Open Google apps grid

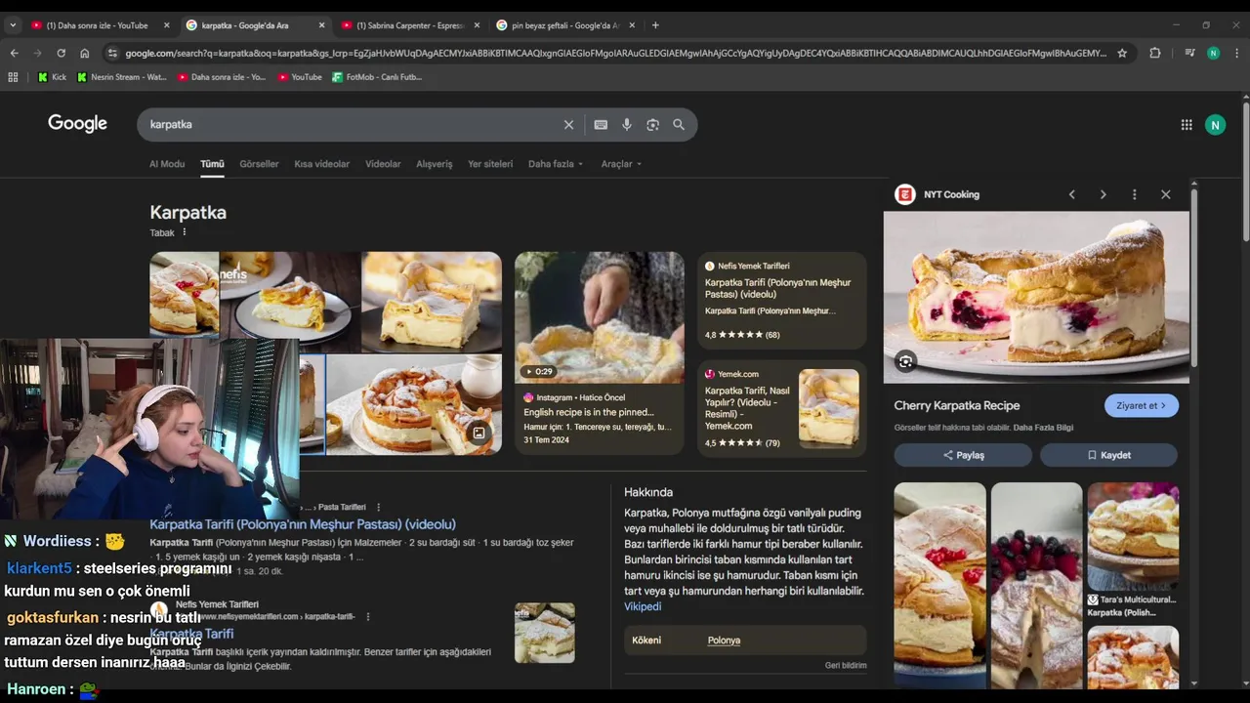(1187, 124)
